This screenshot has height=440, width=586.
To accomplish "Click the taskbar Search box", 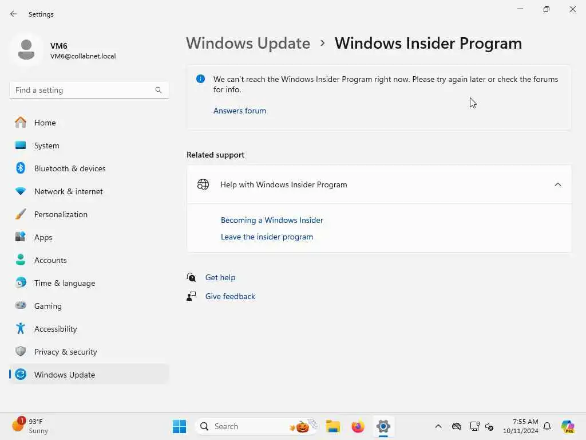I will point(256,426).
